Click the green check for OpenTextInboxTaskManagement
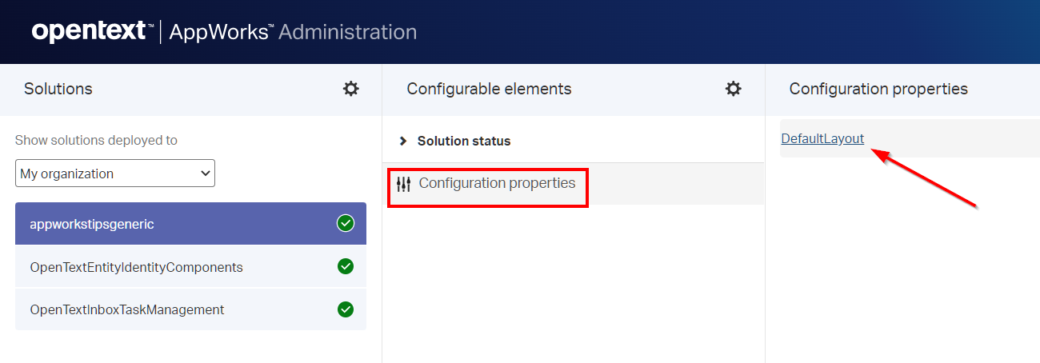The width and height of the screenshot is (1040, 363). click(x=346, y=309)
